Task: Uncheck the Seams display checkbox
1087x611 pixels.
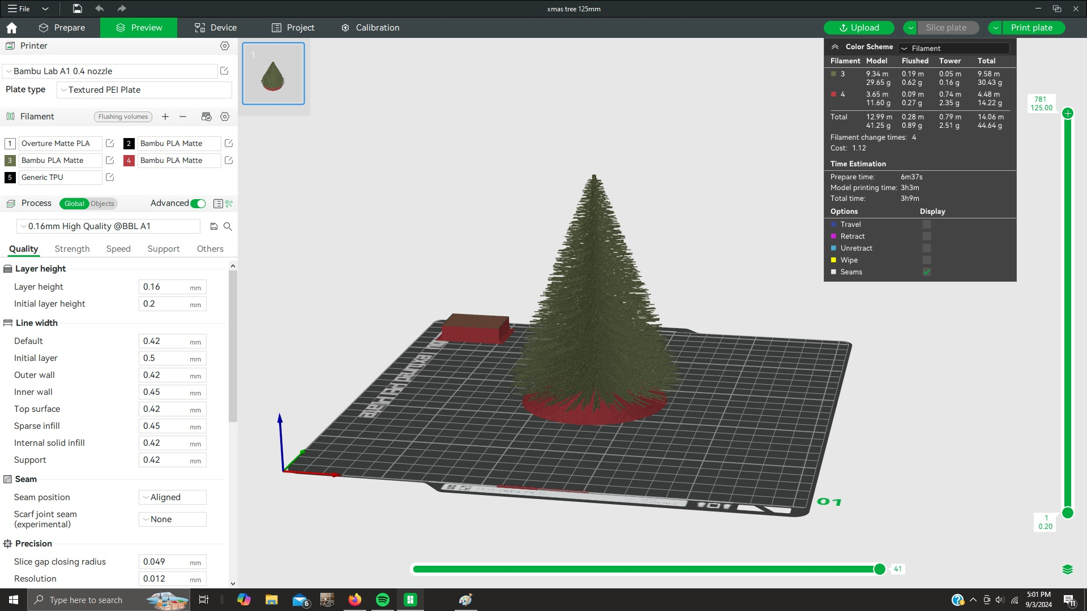Action: click(x=926, y=272)
